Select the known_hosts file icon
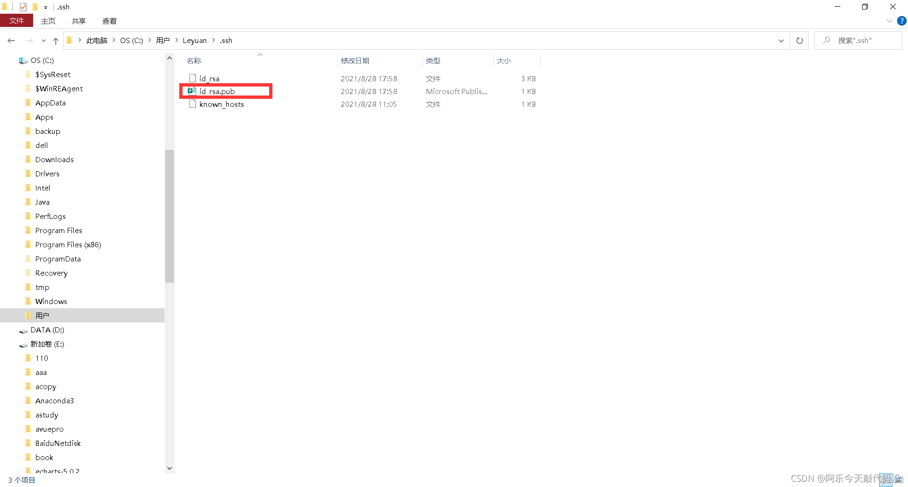 192,104
